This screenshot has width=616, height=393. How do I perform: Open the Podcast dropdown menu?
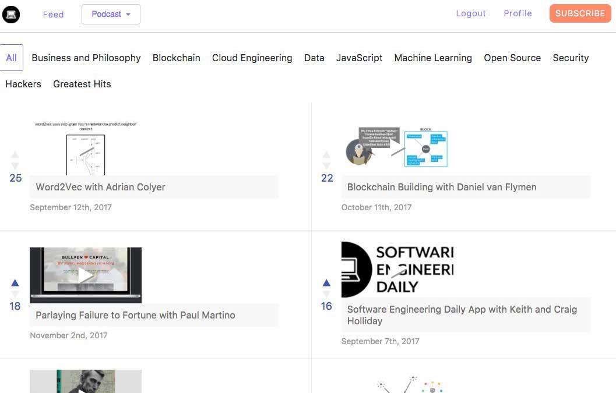coord(111,14)
